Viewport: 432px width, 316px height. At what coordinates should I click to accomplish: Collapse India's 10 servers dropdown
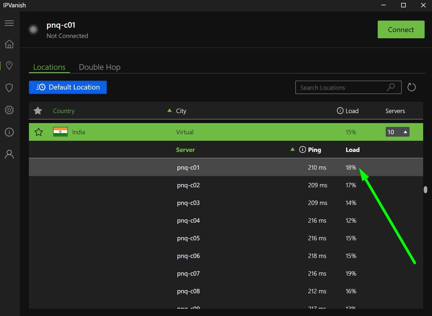[397, 132]
